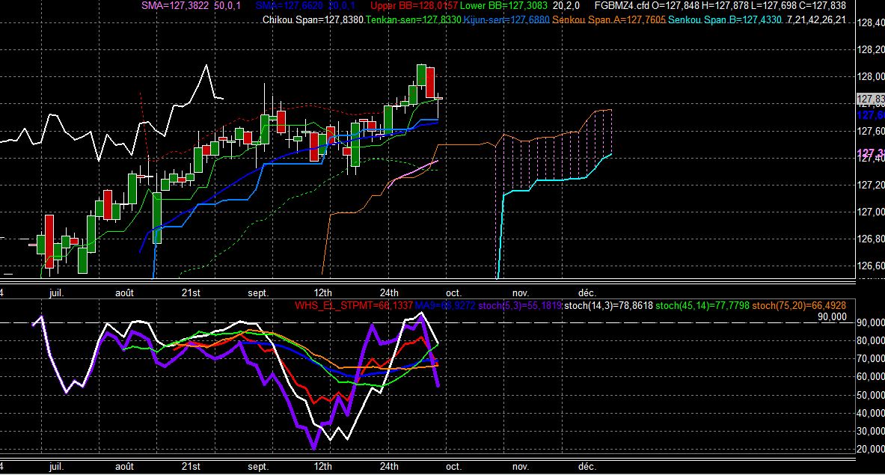Click the 127,60 price axis label
Screen dimensions: 885x475
point(870,131)
